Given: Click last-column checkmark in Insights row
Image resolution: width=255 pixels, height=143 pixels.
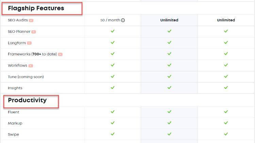Looking at the screenshot, I should [226, 88].
